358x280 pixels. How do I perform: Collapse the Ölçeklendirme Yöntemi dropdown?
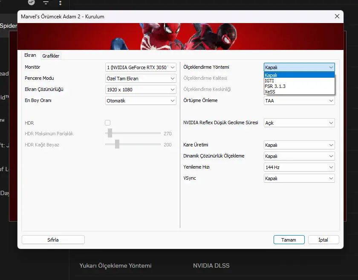[299, 67]
